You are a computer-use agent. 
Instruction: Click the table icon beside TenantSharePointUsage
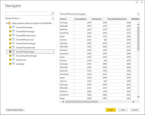[x=13, y=56]
